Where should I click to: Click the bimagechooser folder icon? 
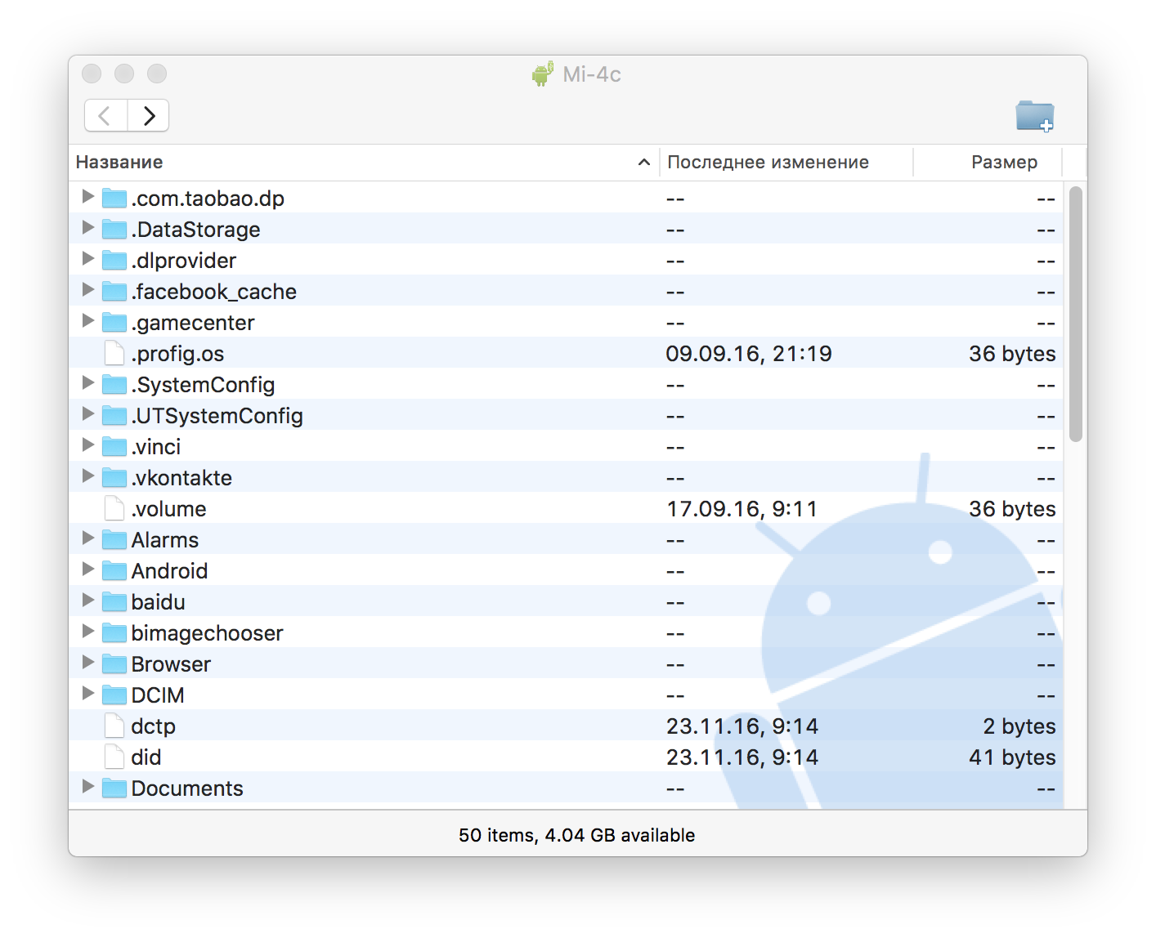[x=114, y=632]
